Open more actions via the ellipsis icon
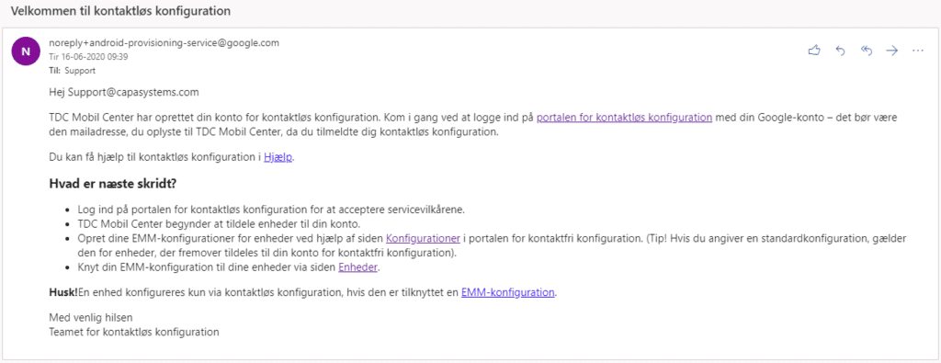 pos(918,51)
